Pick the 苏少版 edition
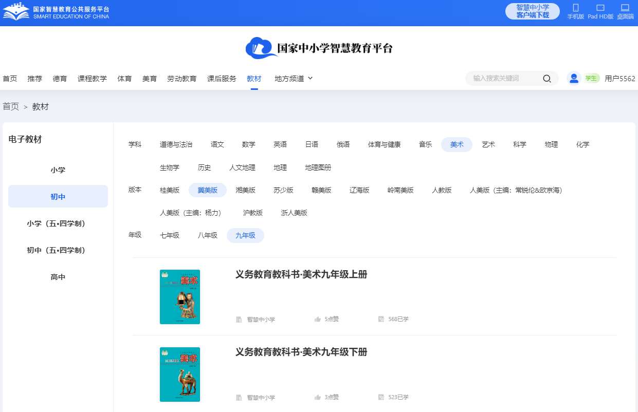Viewport: 638px width, 412px height. (x=283, y=190)
